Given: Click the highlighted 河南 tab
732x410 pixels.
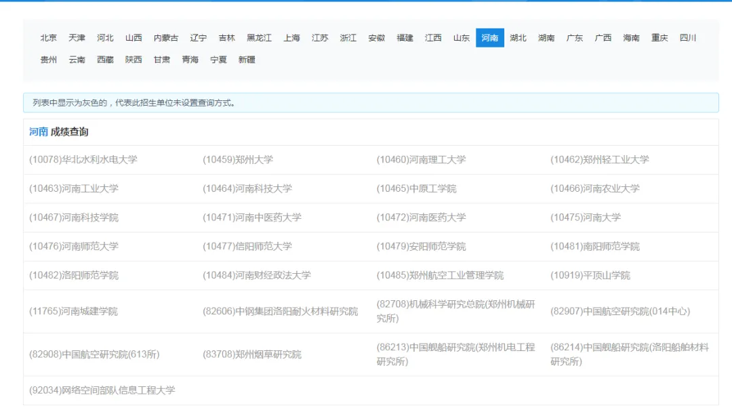Looking at the screenshot, I should click(490, 38).
